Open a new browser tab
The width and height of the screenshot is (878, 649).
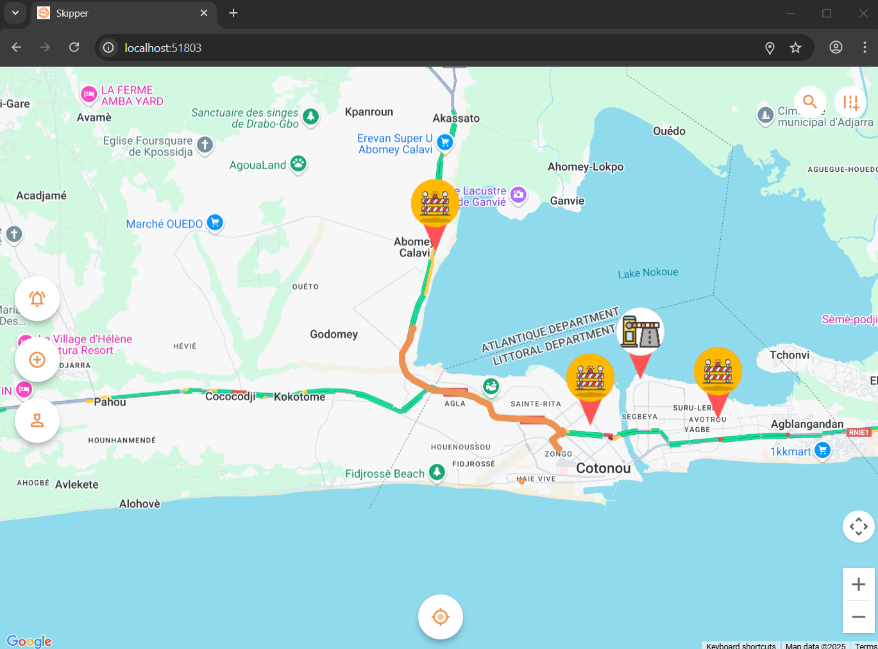(233, 13)
